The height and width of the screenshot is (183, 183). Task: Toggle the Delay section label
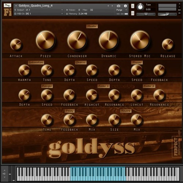click(x=70, y=111)
